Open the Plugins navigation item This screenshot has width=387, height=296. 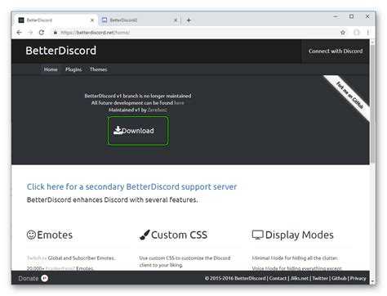(73, 70)
